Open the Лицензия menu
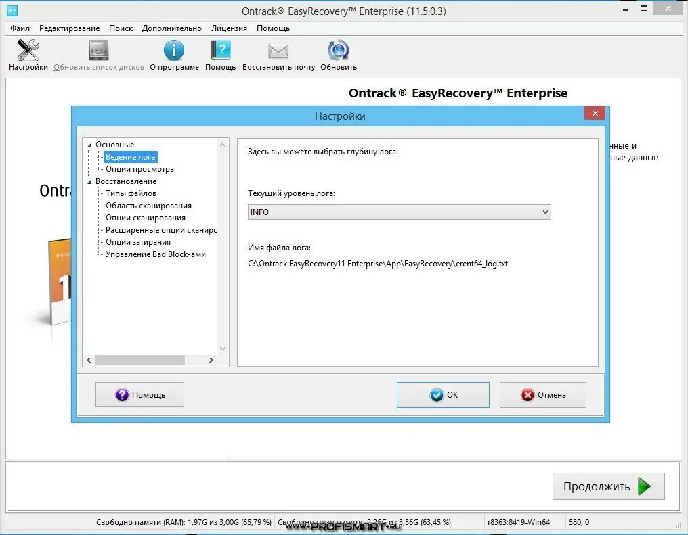Viewport: 688px width, 535px height. coord(229,28)
